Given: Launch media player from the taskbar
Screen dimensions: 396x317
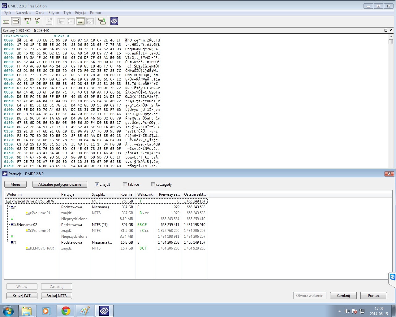Looking at the screenshot, I should coord(46,311).
